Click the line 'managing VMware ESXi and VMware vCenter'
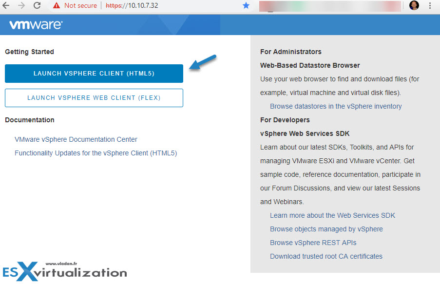The width and height of the screenshot is (440, 284). (337, 161)
